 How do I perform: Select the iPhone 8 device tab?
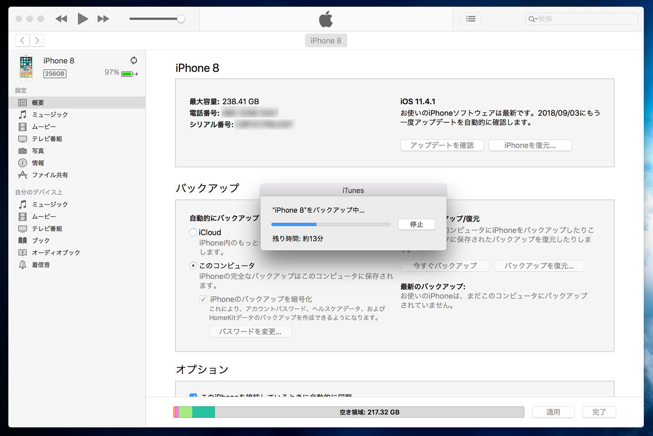tap(326, 40)
